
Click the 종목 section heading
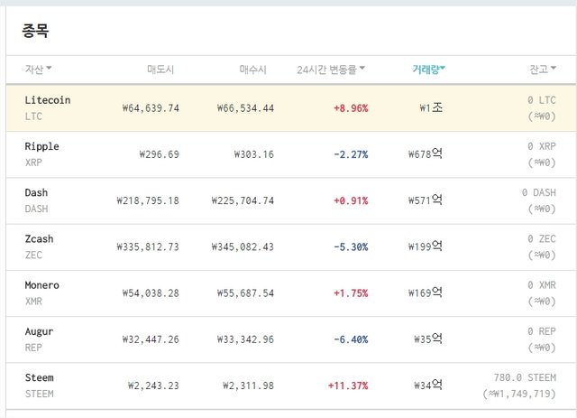(x=35, y=30)
